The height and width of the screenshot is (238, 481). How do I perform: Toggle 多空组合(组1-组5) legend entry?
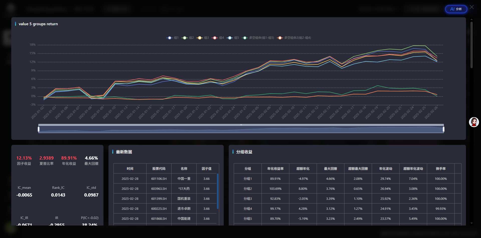[x=258, y=38]
